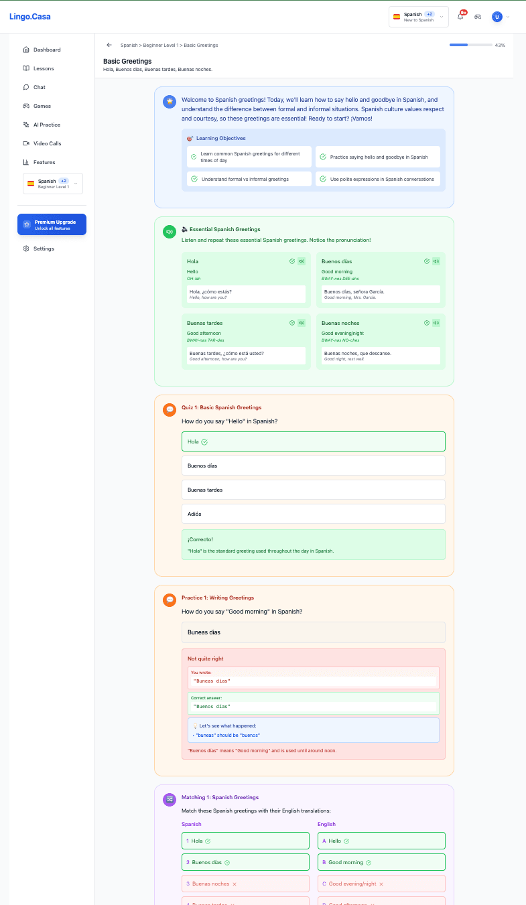Click the Good morning writing answer field

coord(313,632)
